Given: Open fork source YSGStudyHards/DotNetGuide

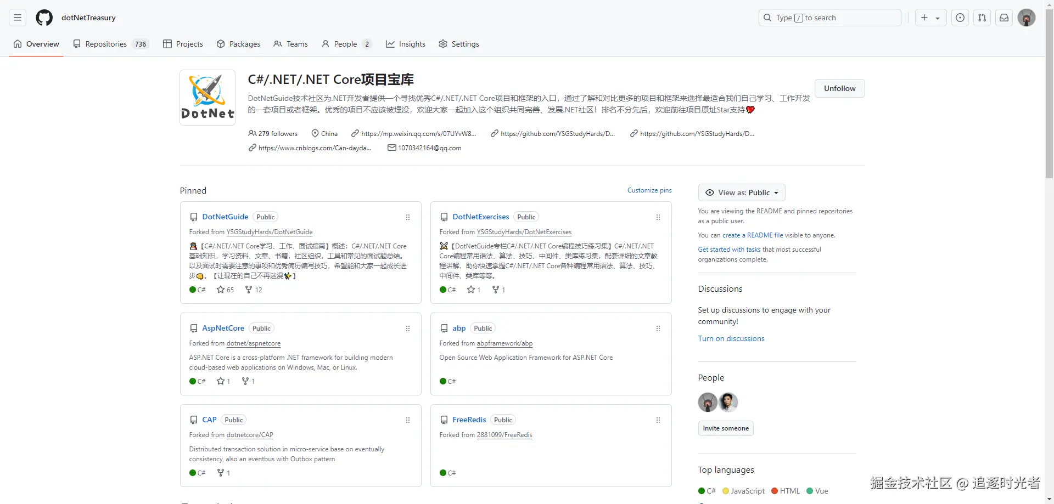Looking at the screenshot, I should tap(270, 232).
